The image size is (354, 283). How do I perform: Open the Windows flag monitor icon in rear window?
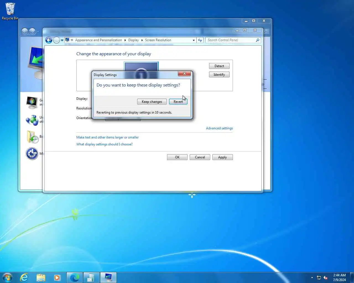(x=32, y=103)
